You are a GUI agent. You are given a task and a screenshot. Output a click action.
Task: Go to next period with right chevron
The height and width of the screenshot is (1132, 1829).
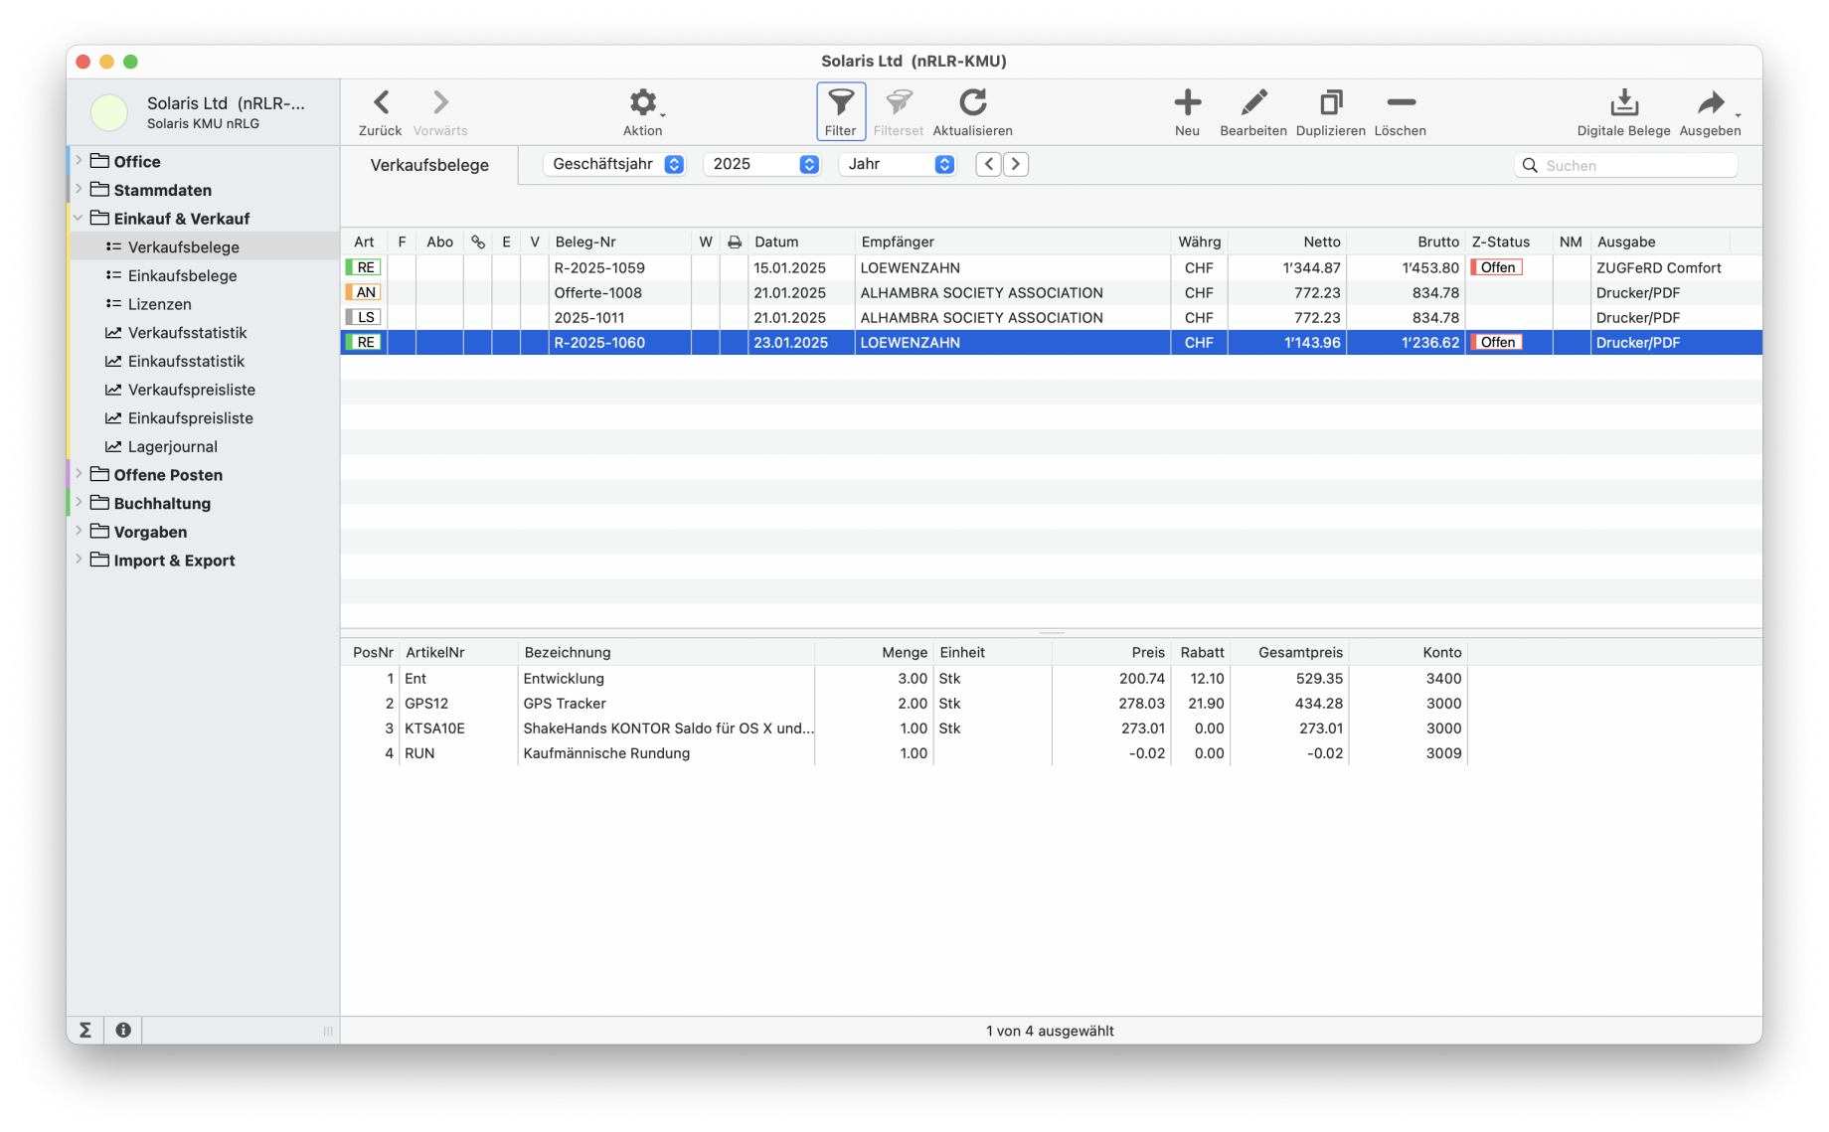pos(1015,164)
